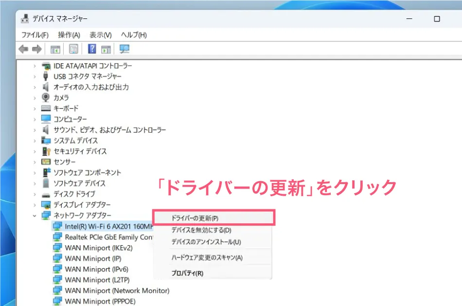This screenshot has width=462, height=306.
Task: Click ハードウェア変更のスキャン(A) entry
Action: point(204,258)
